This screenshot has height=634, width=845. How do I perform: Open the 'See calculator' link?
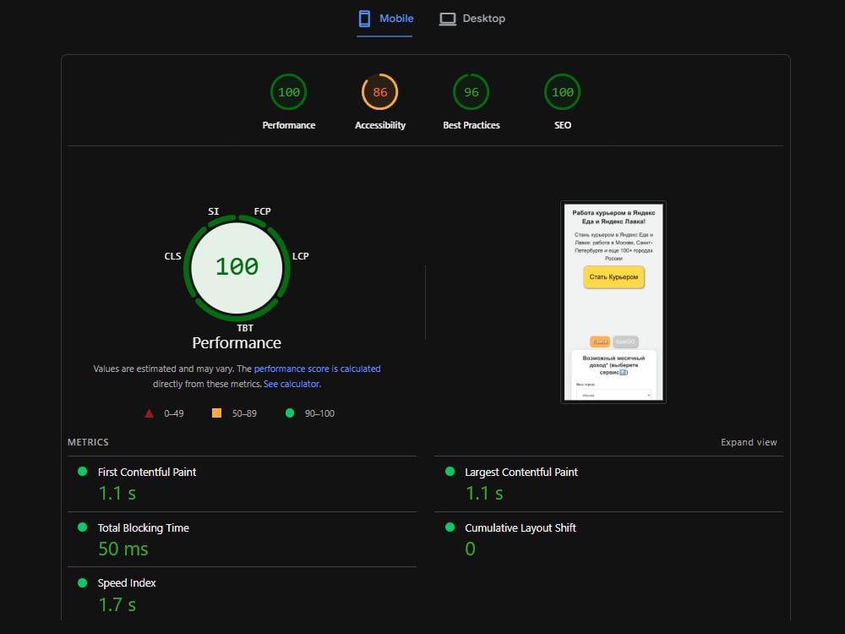292,384
